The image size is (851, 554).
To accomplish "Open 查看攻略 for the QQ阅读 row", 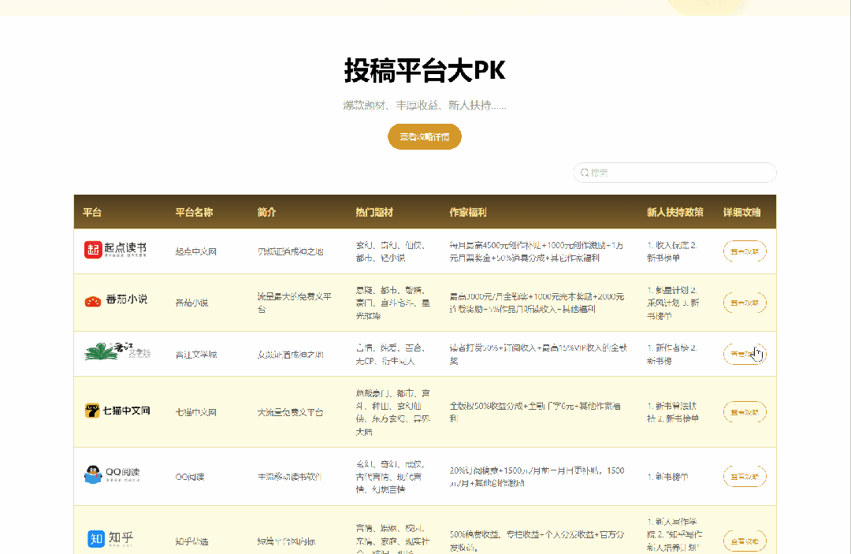I will click(745, 477).
